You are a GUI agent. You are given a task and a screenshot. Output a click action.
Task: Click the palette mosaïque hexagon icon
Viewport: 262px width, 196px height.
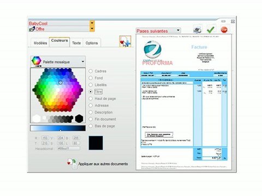36,61
